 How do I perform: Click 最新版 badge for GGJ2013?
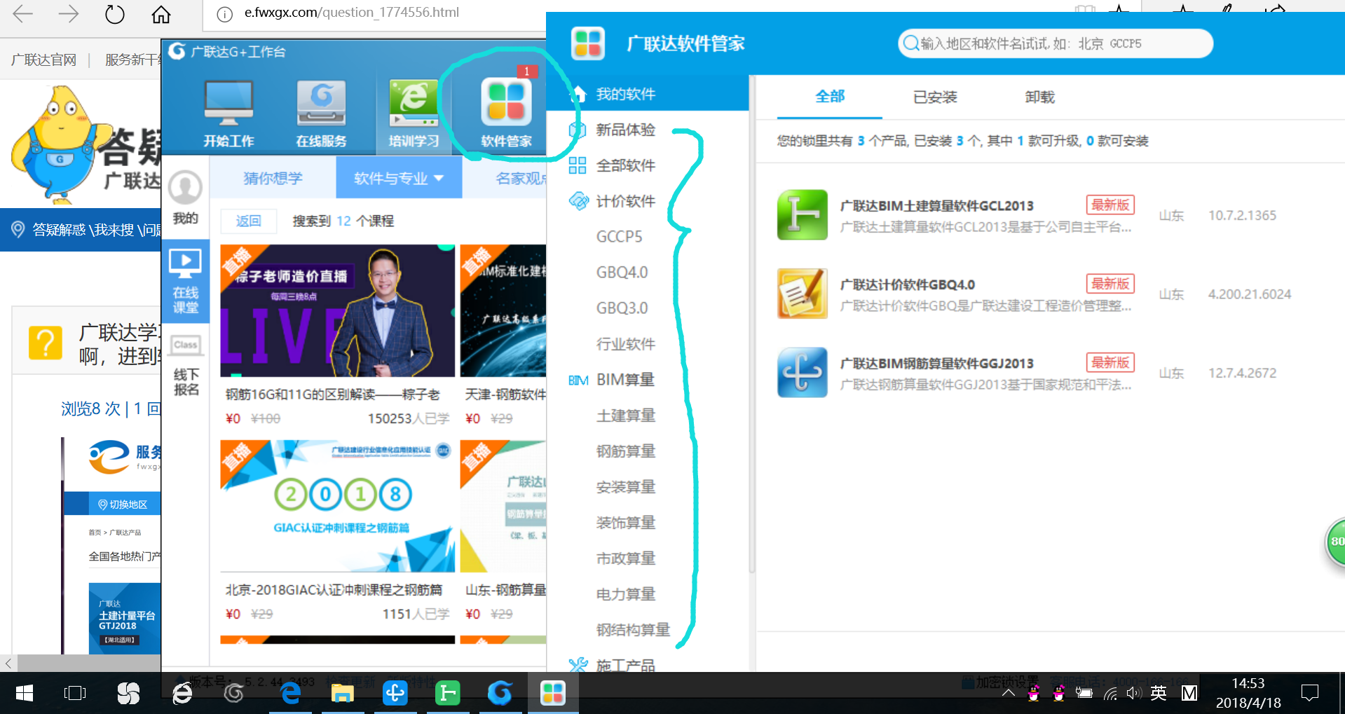(1110, 362)
